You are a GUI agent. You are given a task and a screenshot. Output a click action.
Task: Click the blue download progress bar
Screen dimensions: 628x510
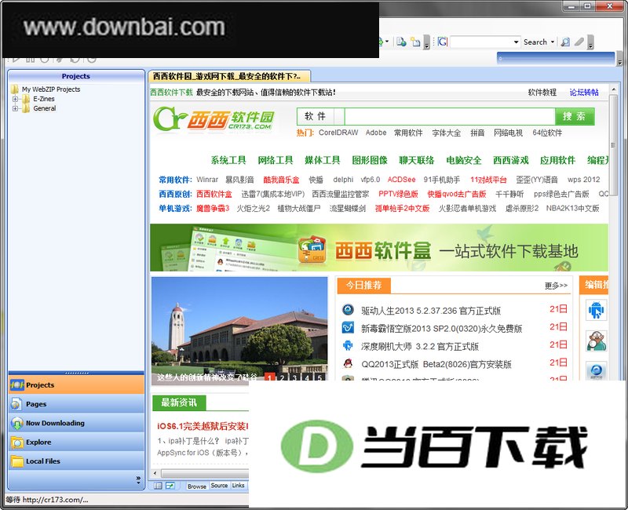[x=556, y=59]
